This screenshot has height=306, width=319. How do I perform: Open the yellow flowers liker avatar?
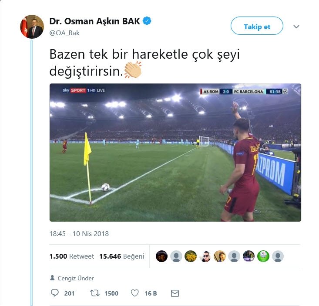[x=191, y=256]
